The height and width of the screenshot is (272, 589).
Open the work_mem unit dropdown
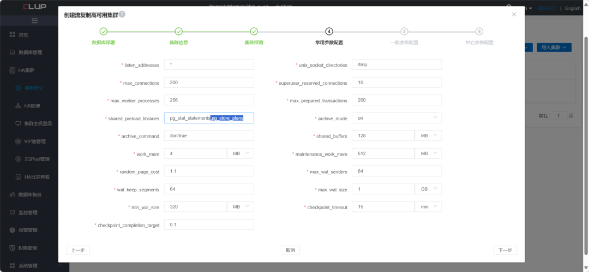[241, 153]
